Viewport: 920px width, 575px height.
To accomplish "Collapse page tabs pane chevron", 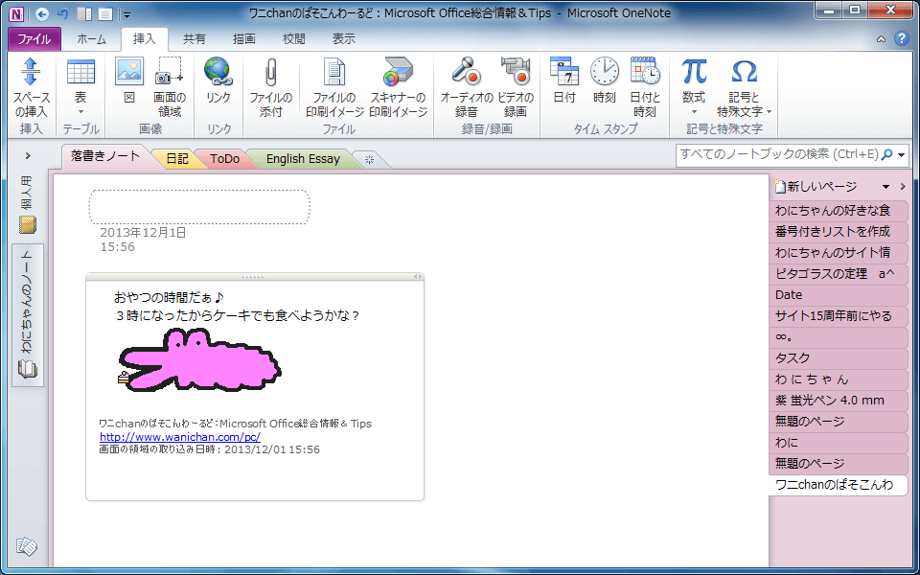I will (x=903, y=187).
